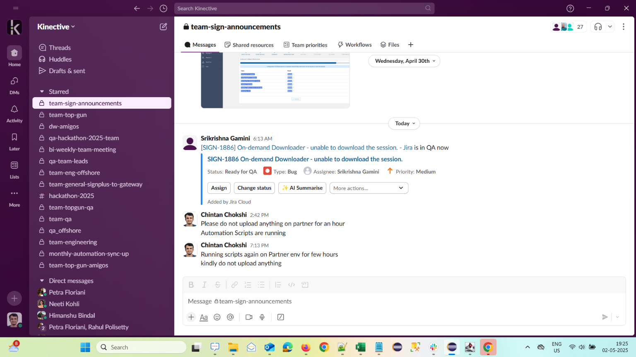Open the Shared resources tab
The image size is (636, 357).
(x=249, y=45)
